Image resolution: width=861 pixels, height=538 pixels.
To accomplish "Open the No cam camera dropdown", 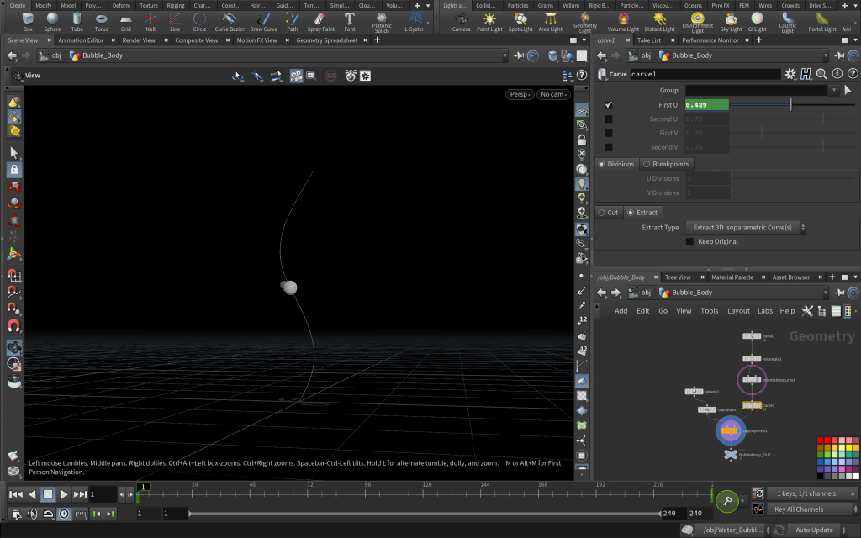I will click(553, 94).
